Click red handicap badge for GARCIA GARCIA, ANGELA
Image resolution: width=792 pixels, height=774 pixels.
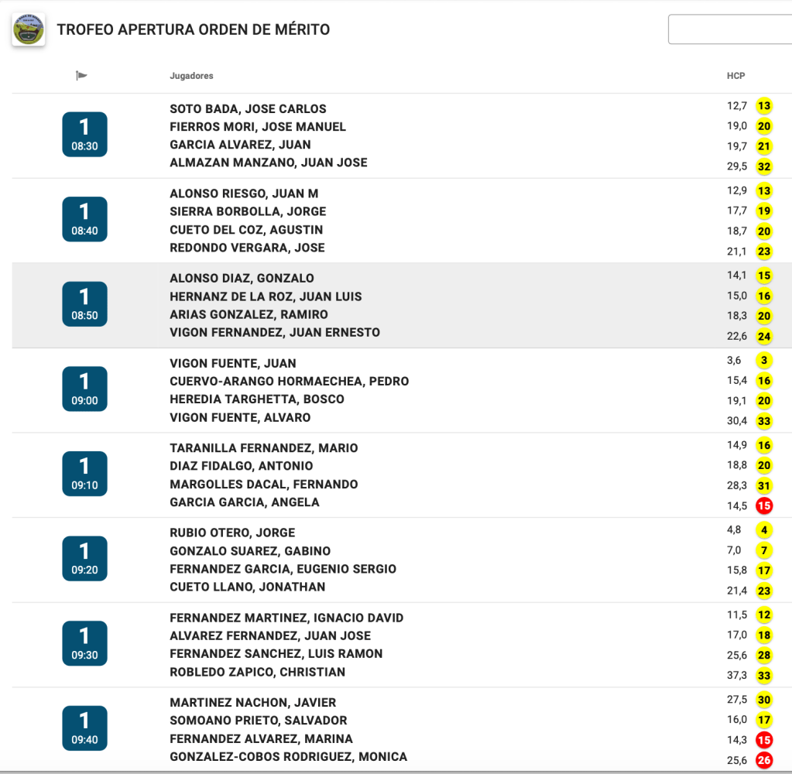click(x=764, y=506)
